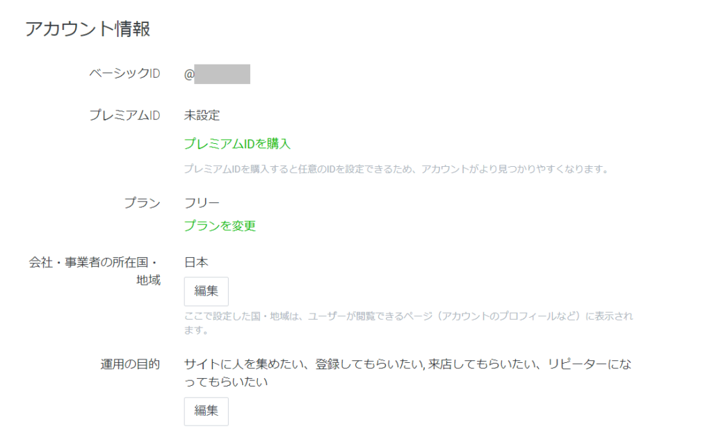The height and width of the screenshot is (438, 712).
Task: Select the プラン label
Action: [142, 203]
